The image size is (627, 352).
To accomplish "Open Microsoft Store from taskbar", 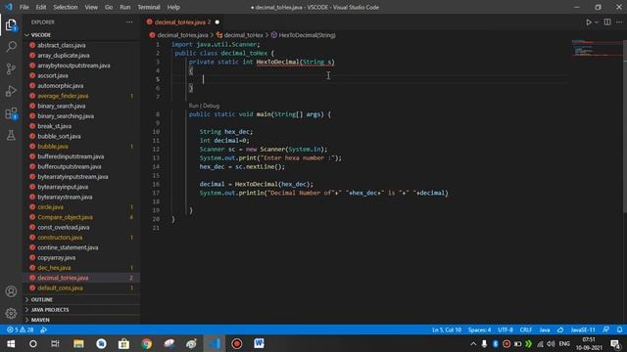I will 123,343.
